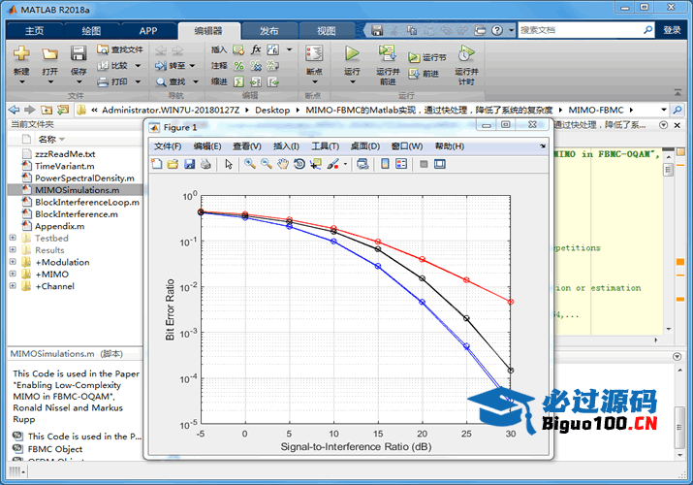
Task: Click 查找文件 (Find Files) in the ribbon
Action: [120, 49]
